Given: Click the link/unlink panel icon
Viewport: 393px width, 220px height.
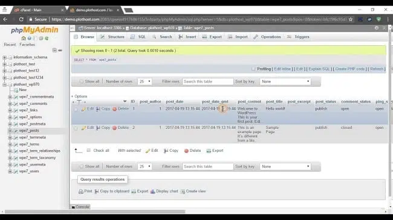Looking at the screenshot, I should [x=60, y=50].
